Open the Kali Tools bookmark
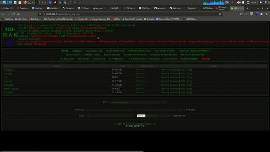270x152 pixels. click(x=21, y=19)
